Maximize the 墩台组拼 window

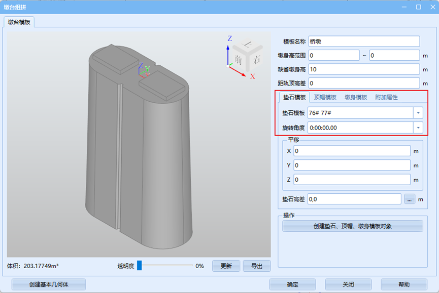[418, 7]
